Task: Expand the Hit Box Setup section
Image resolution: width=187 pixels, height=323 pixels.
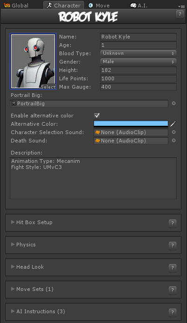Action: click(32, 222)
